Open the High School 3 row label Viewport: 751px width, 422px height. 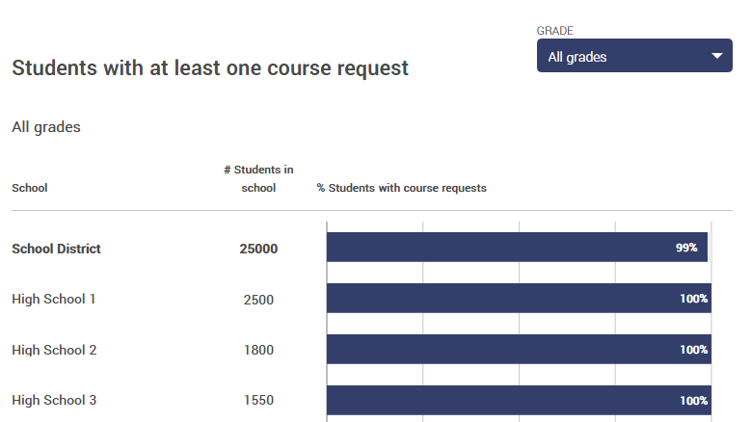[x=54, y=400]
